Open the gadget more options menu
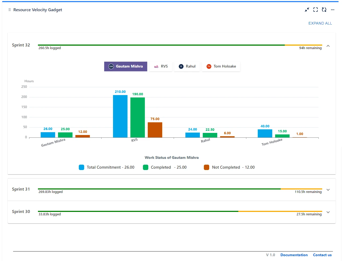This screenshot has height=261, width=346. pos(333,10)
